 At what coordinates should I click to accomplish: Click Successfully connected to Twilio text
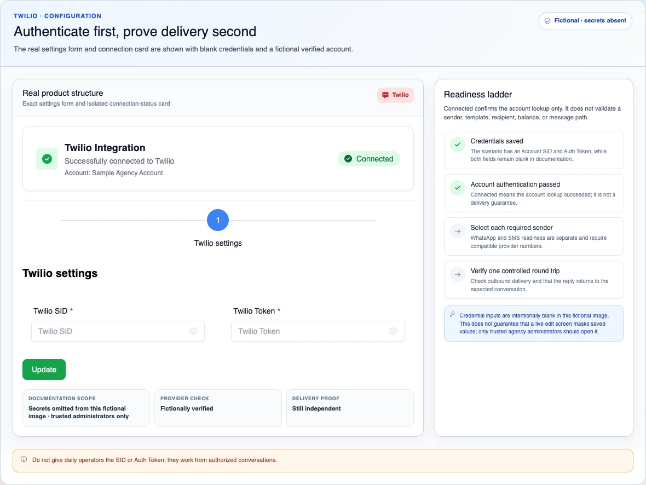point(119,161)
